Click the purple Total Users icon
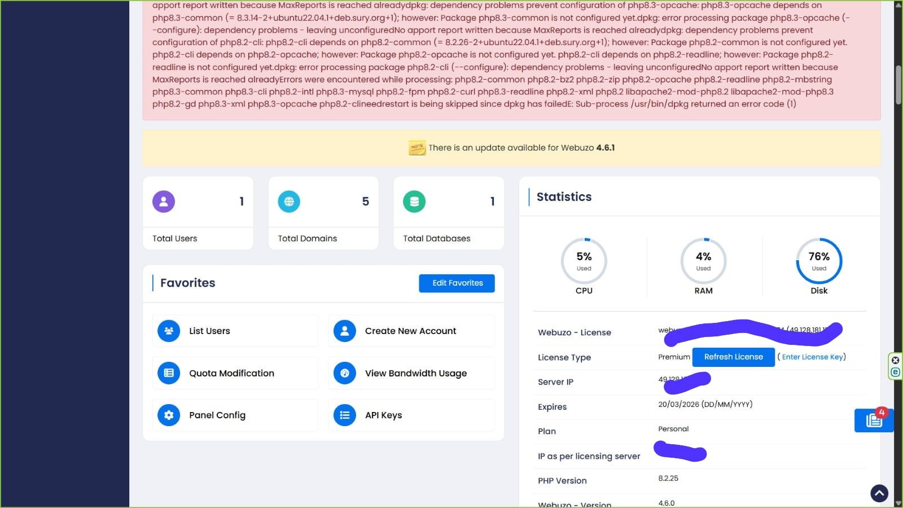 164,202
